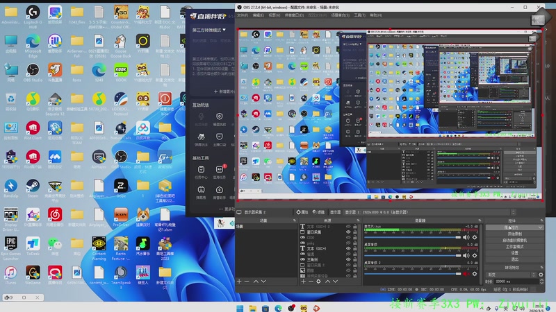556x312 pixels.
Task: Open Goose Goose Duck desktop shortcut
Action: (121, 45)
